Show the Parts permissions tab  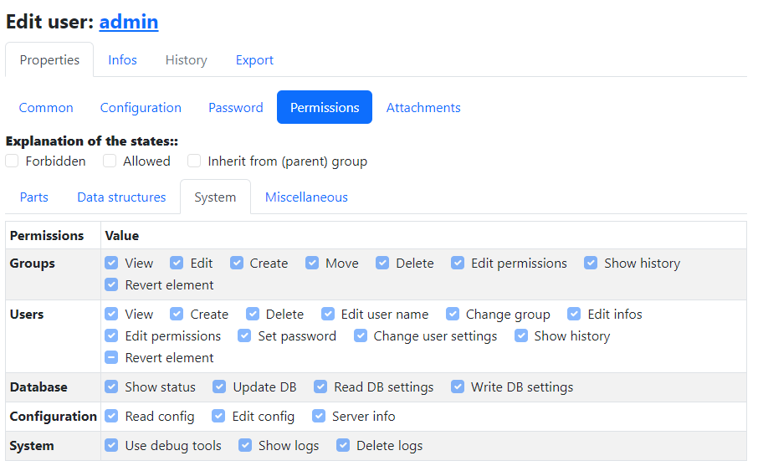point(34,197)
